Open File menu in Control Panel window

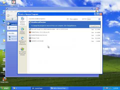[x=8, y=11]
